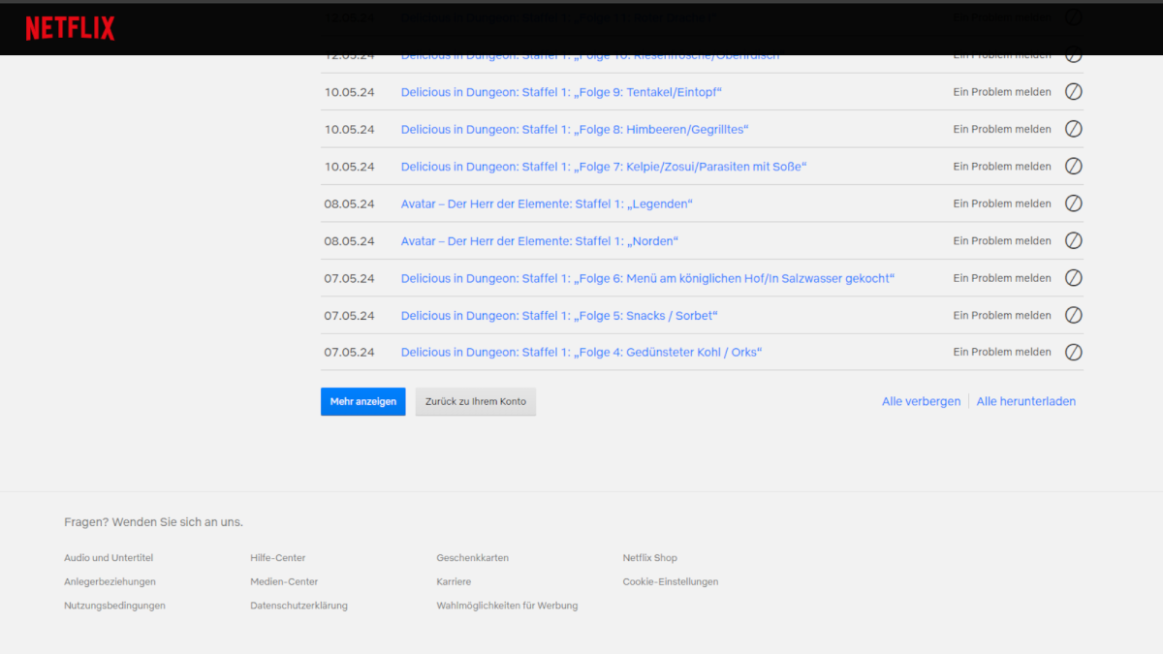1163x654 pixels.
Task: Hide Avatar "Legenden" episode from history
Action: tap(1073, 203)
